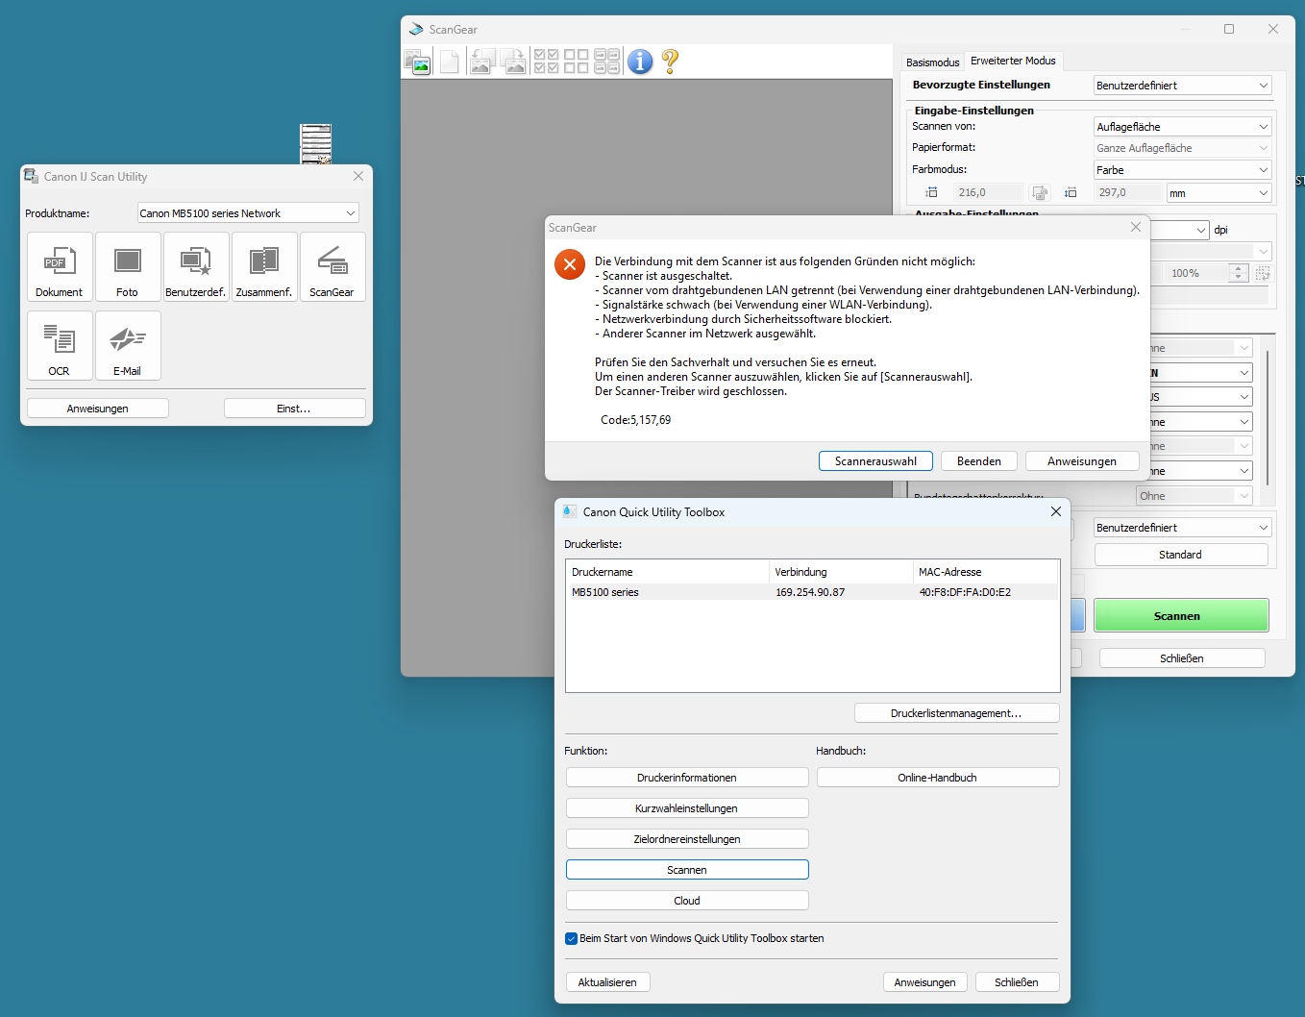This screenshot has height=1017, width=1305.
Task: Click the 100% scale stepper arrows
Action: pos(1239,274)
